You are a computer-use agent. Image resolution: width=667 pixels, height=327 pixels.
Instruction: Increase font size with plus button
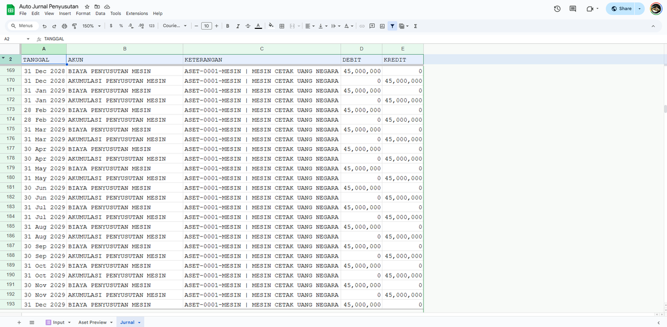tap(216, 26)
